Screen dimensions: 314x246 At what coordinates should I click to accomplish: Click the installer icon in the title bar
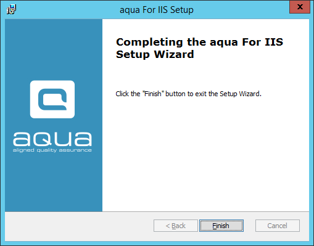point(11,9)
